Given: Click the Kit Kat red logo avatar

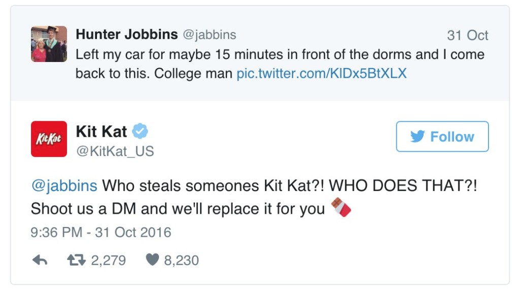Looking at the screenshot, I should tap(49, 139).
